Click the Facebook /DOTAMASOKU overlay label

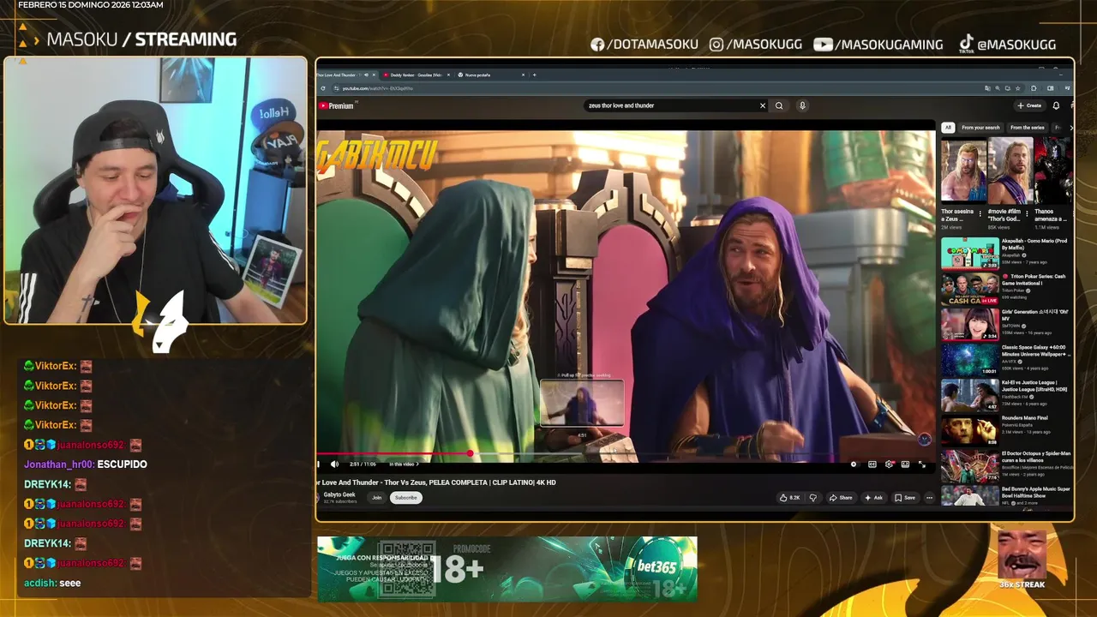[644, 45]
